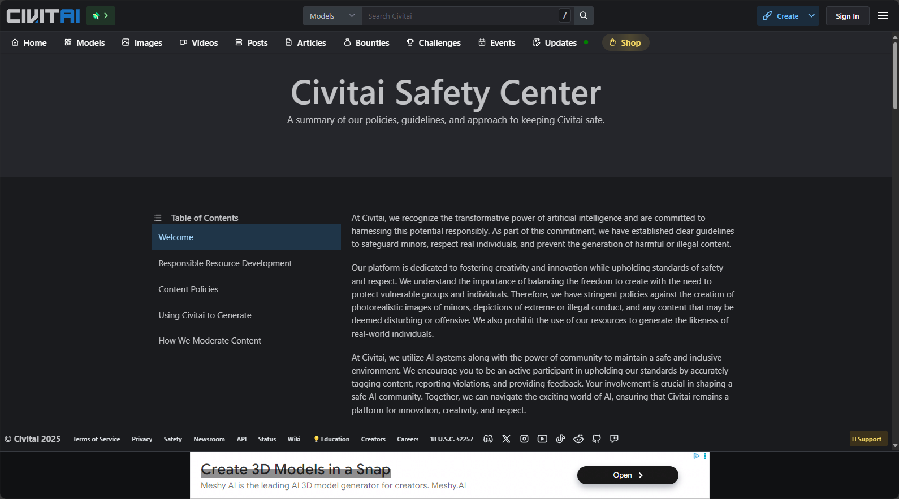Image resolution: width=899 pixels, height=499 pixels.
Task: Open Civitai YouTube link icon
Action: 542,439
